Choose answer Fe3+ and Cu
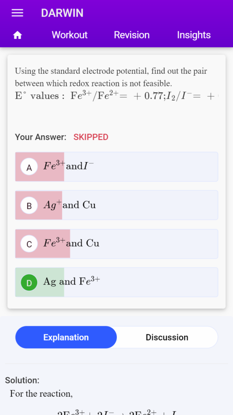 (x=116, y=244)
